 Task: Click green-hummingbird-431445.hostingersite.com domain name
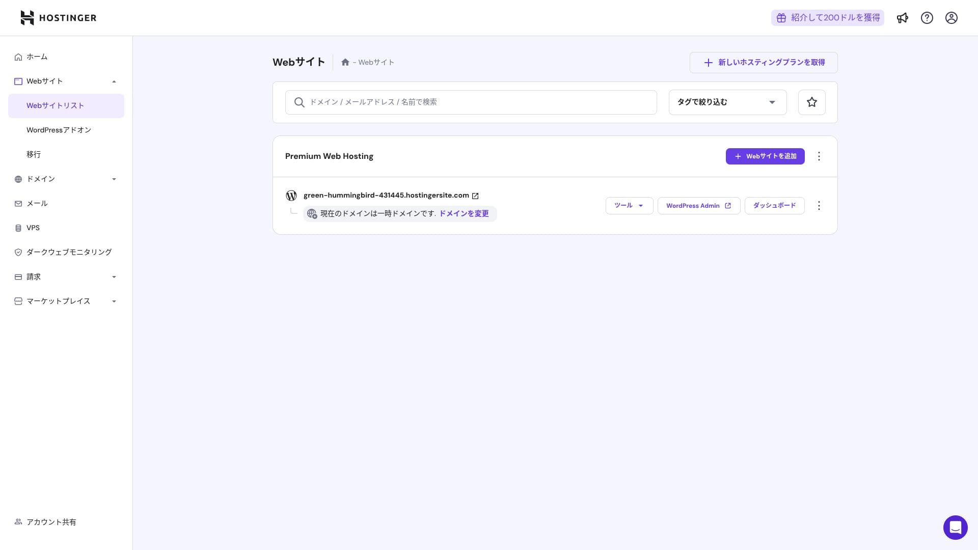tap(386, 196)
